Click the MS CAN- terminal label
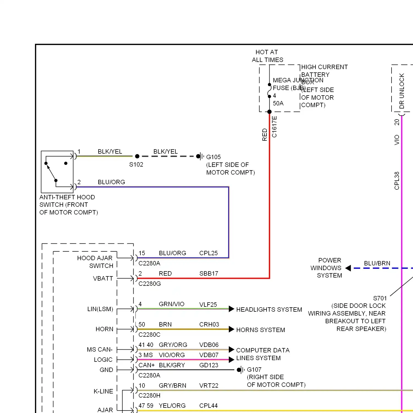Viewport: 413px width, 413px height. pyautogui.click(x=100, y=349)
